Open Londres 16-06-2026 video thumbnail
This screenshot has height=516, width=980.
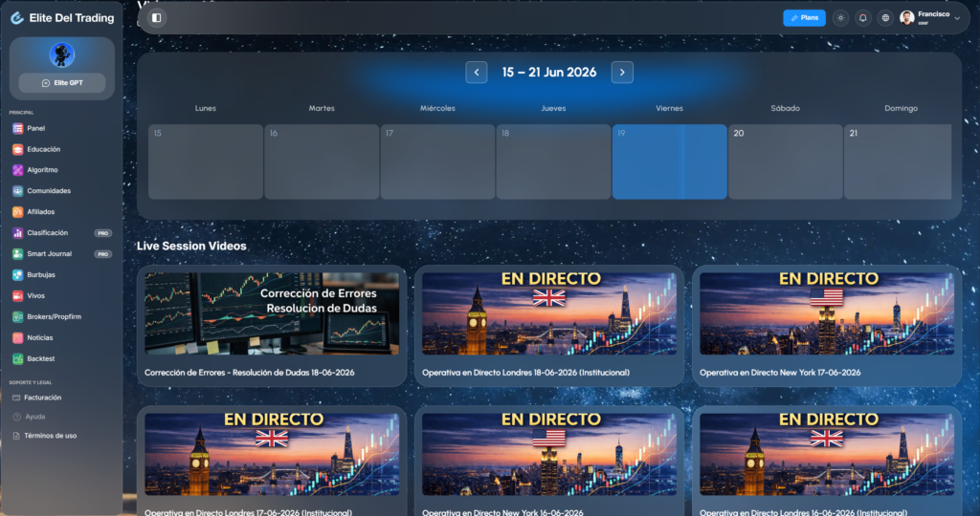point(827,454)
